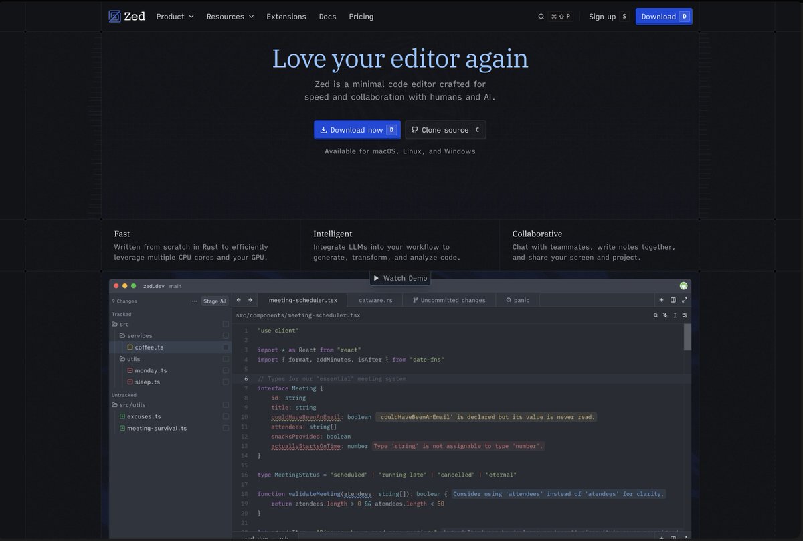Stage the src/utils folder checkbox

click(226, 405)
